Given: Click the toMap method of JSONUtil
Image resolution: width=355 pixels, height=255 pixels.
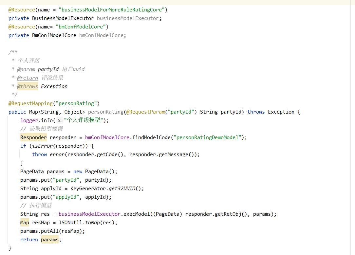Looking at the screenshot, I should (93, 223).
